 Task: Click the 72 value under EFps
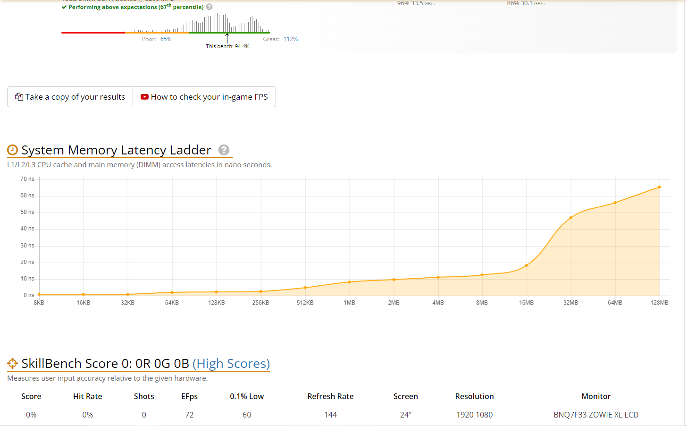click(x=190, y=415)
